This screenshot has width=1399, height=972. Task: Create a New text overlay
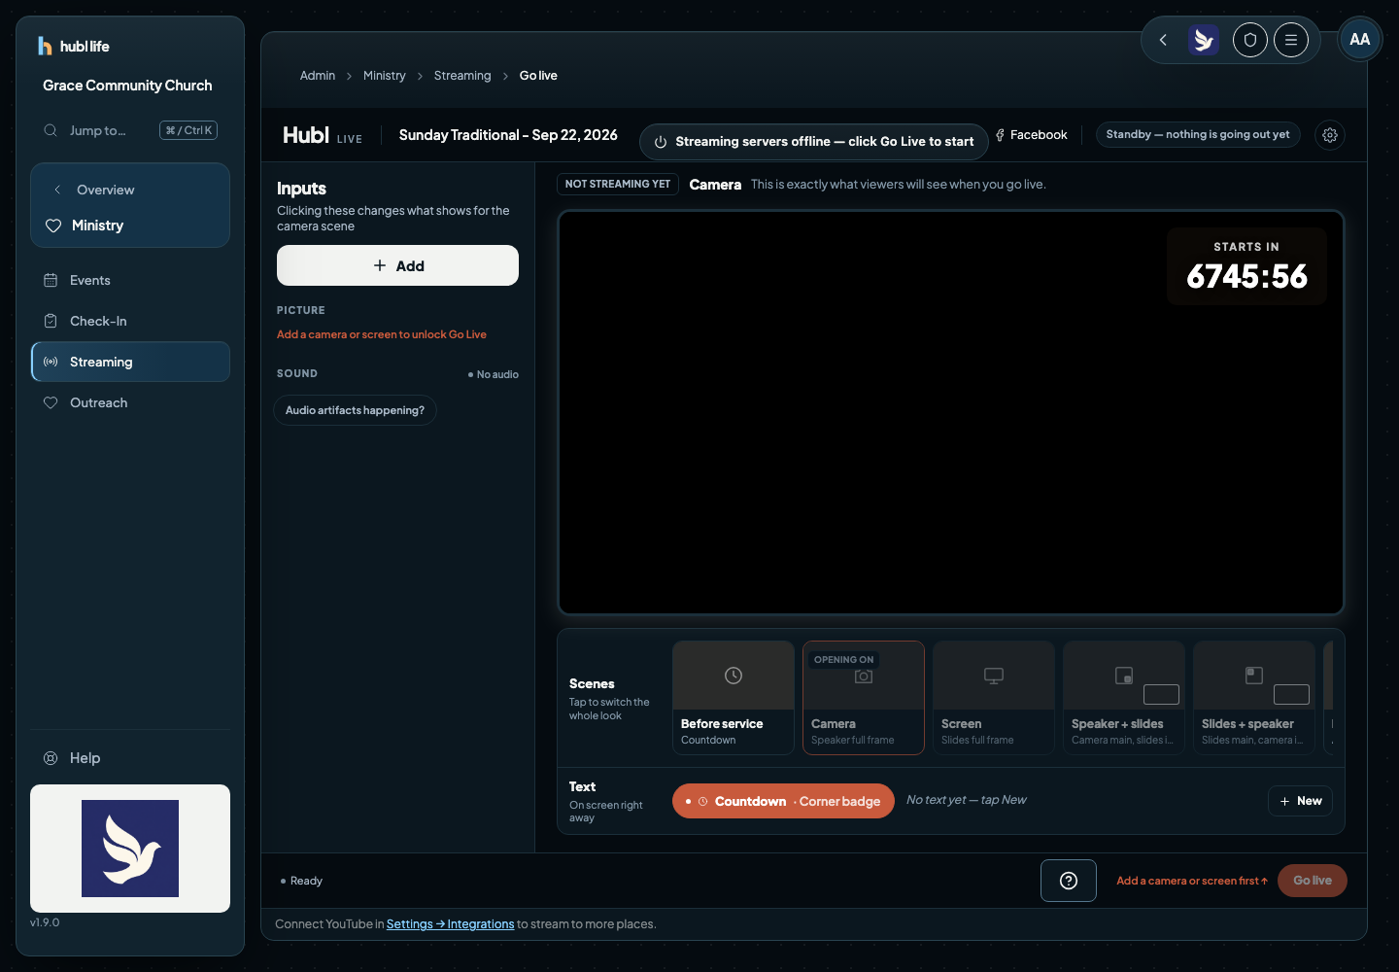(x=1300, y=801)
